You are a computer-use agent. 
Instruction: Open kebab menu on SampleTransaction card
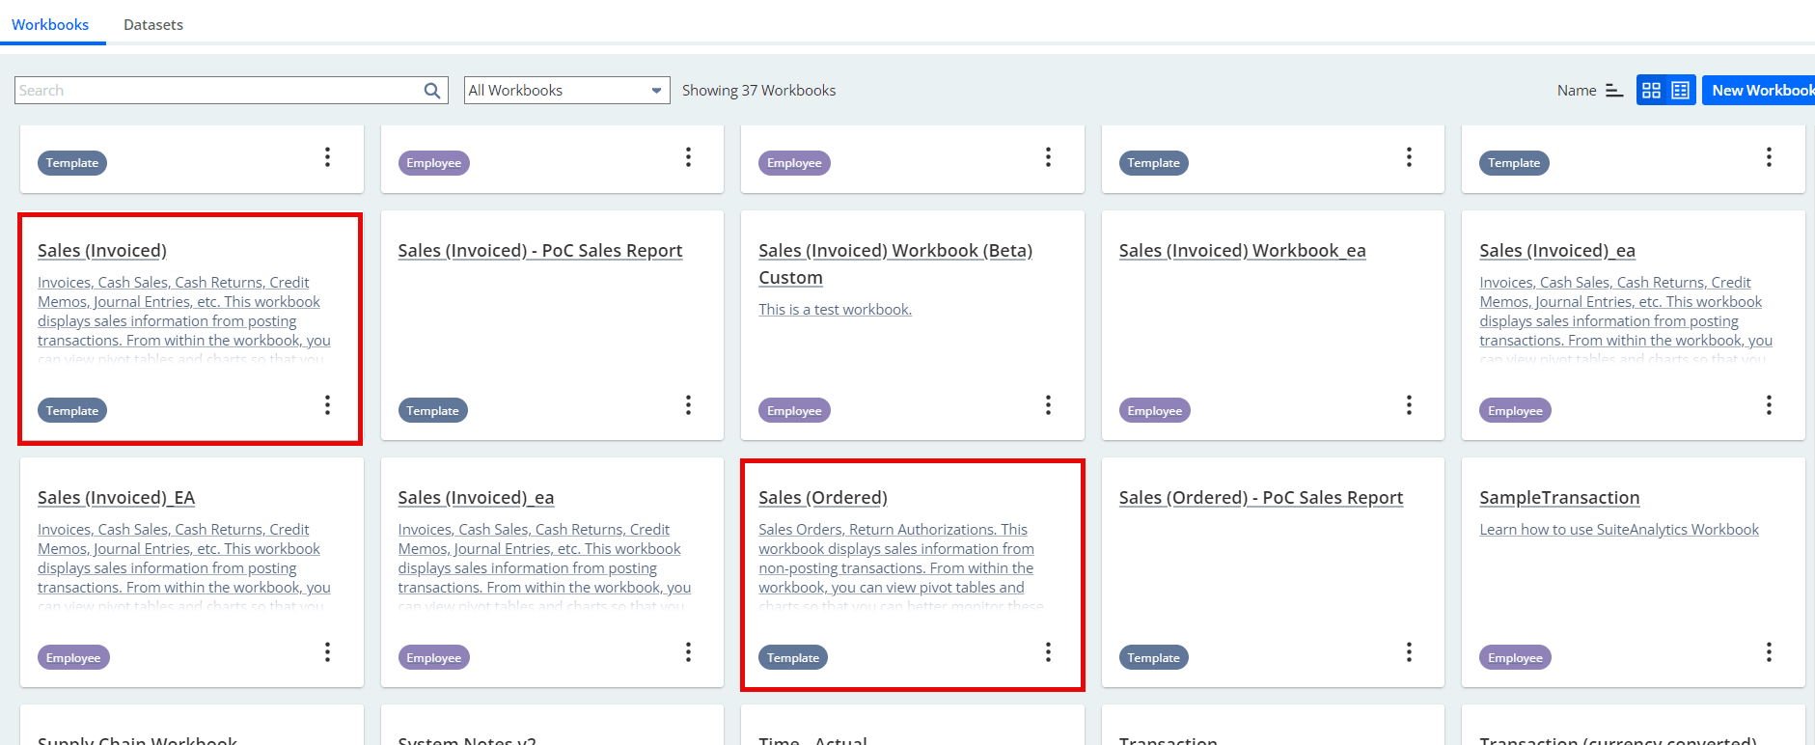pos(1769,651)
